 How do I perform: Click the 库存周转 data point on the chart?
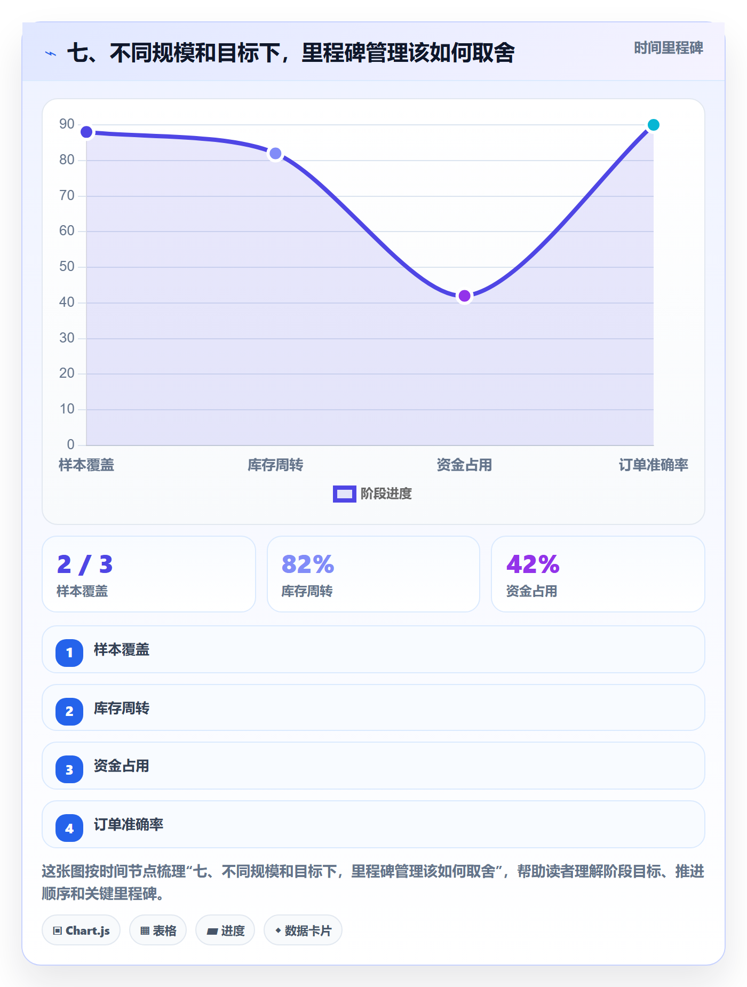point(275,154)
